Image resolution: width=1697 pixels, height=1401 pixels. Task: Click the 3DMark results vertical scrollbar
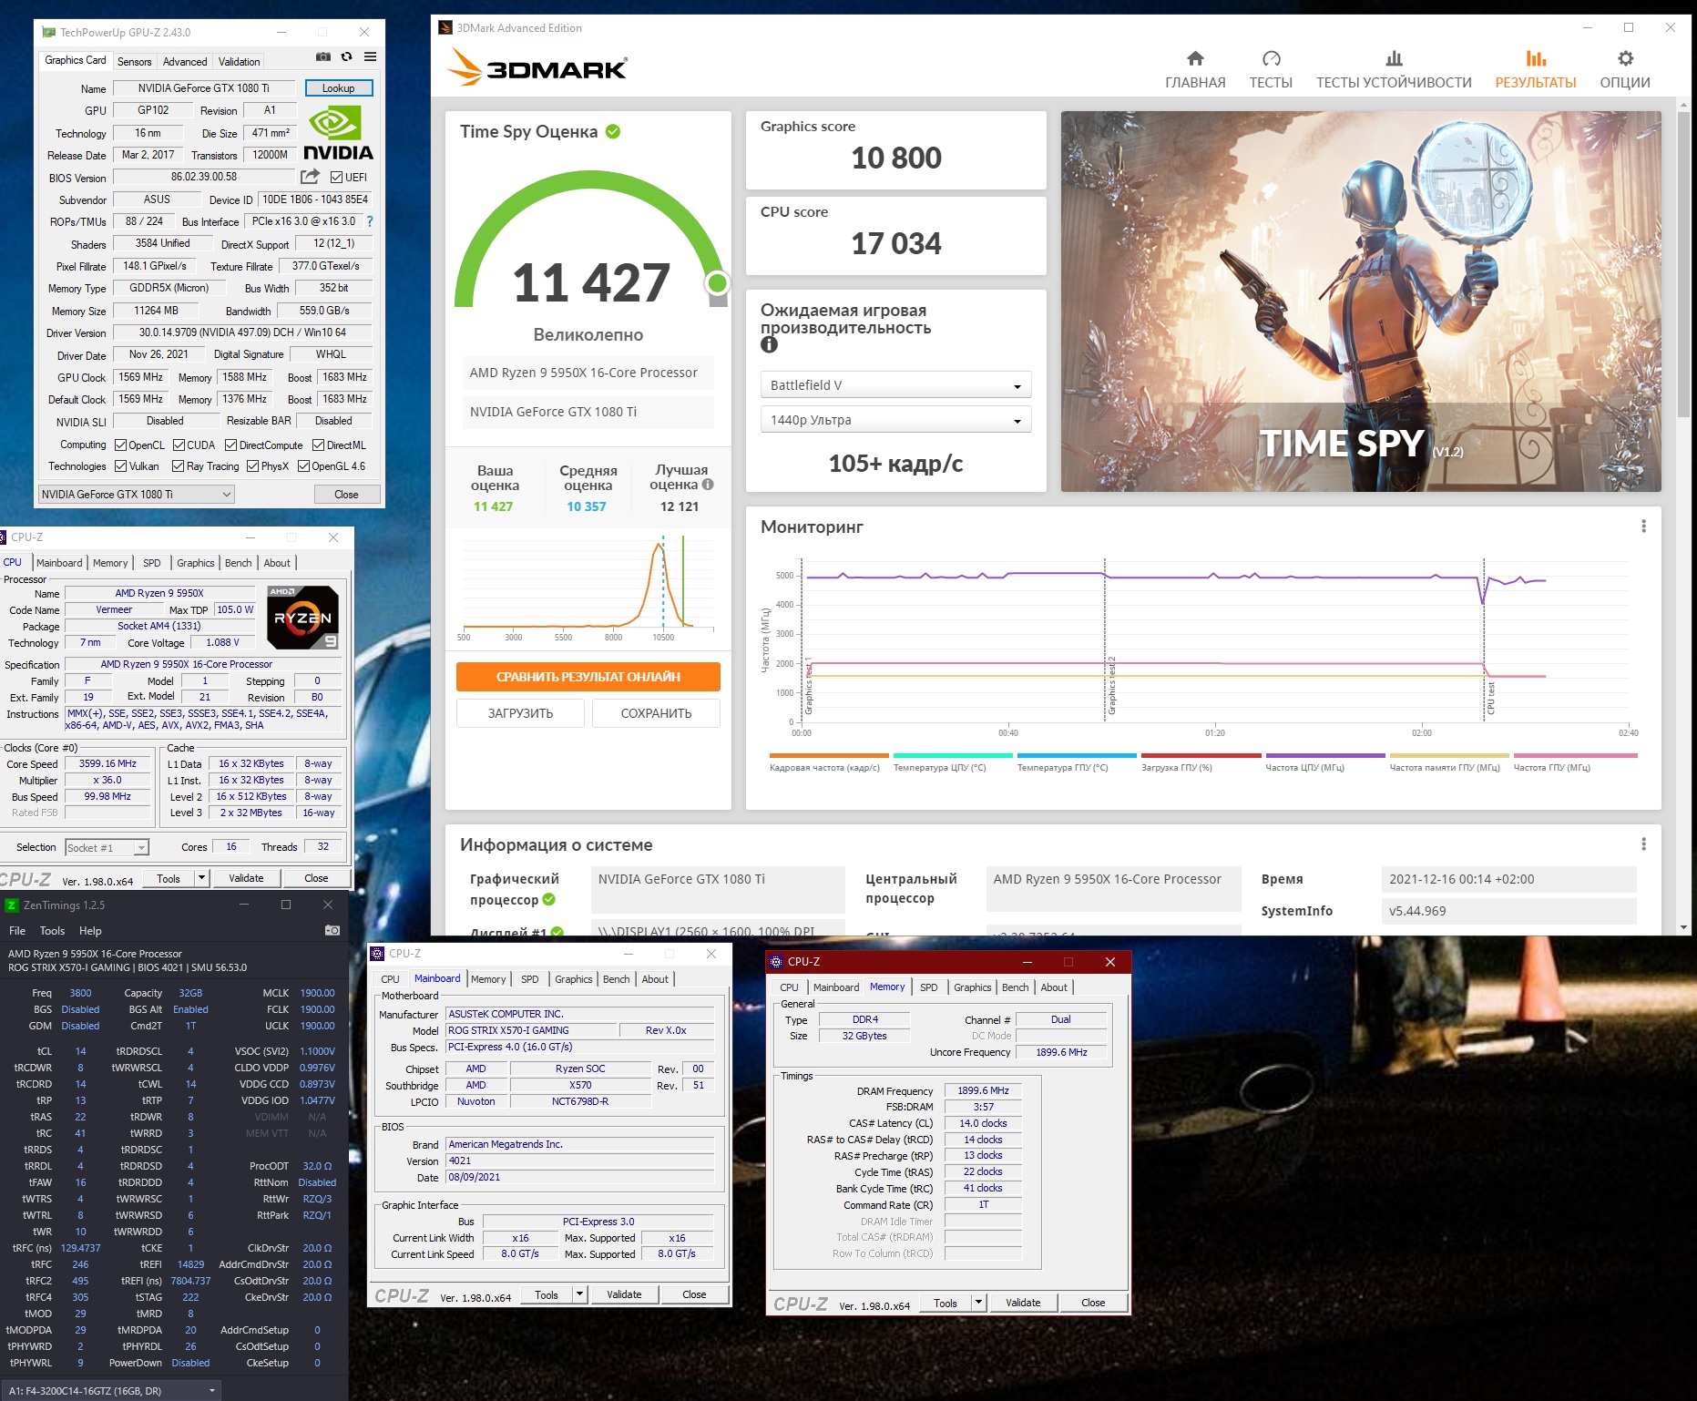point(1683,265)
